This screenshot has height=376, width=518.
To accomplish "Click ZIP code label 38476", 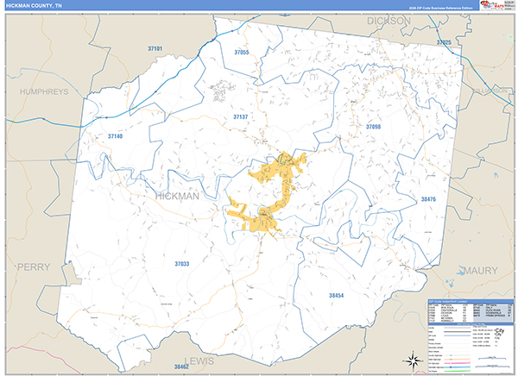I will click(x=428, y=199).
